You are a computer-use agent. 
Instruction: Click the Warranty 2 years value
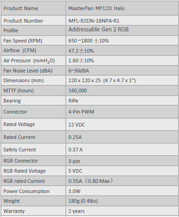(76, 211)
